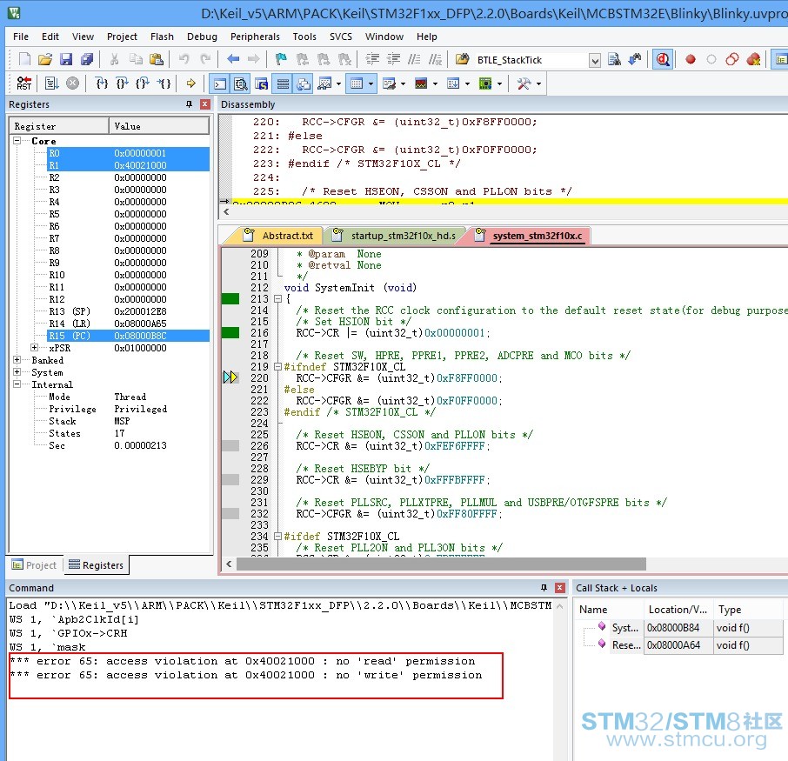Image resolution: width=788 pixels, height=761 pixels.
Task: Expand the xPSR register
Action: tap(34, 347)
